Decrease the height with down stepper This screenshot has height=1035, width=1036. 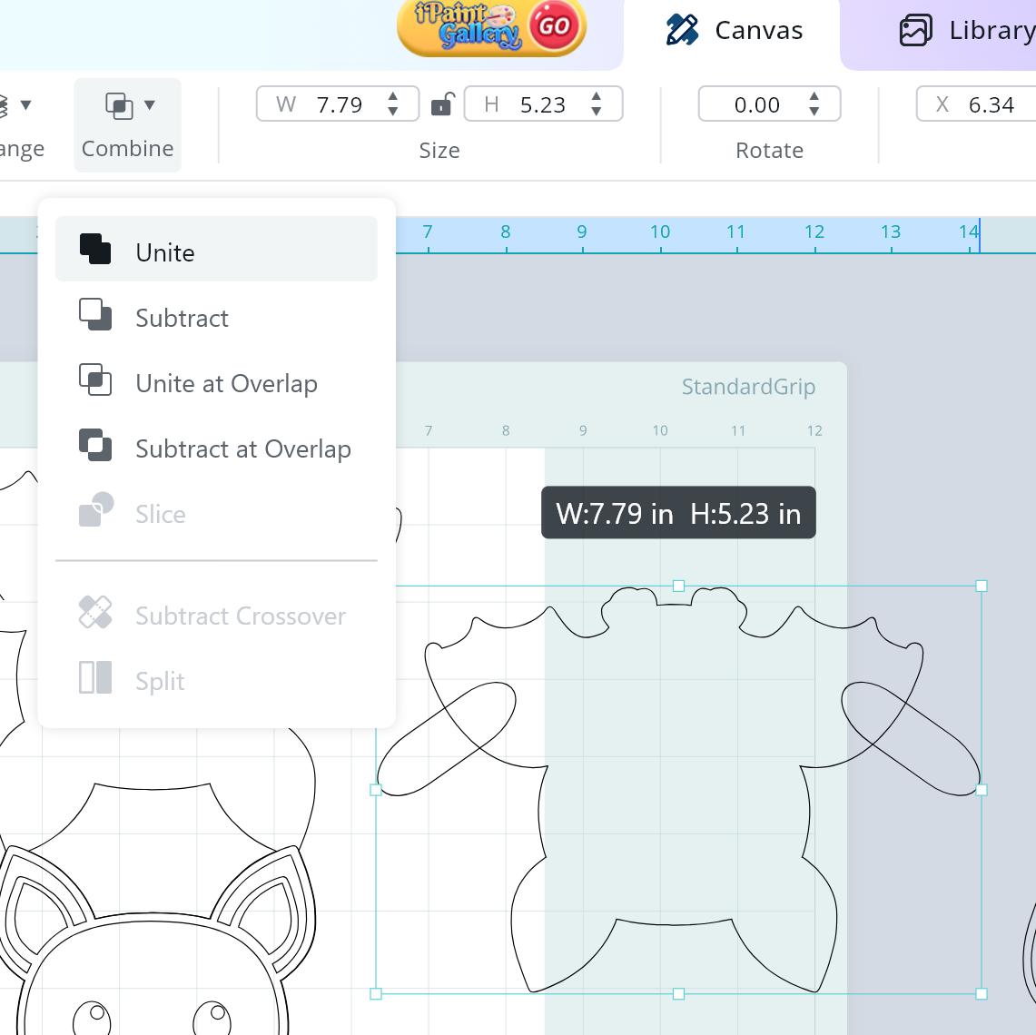(597, 113)
